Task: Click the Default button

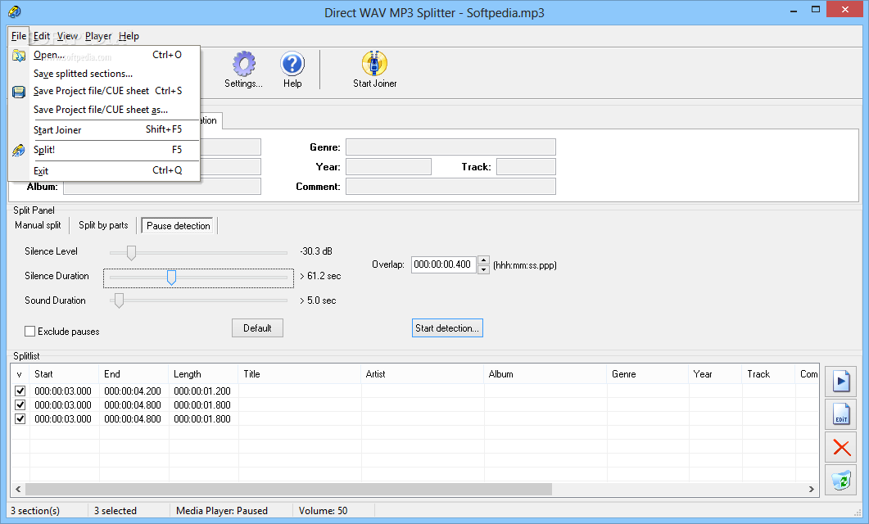Action: point(257,328)
